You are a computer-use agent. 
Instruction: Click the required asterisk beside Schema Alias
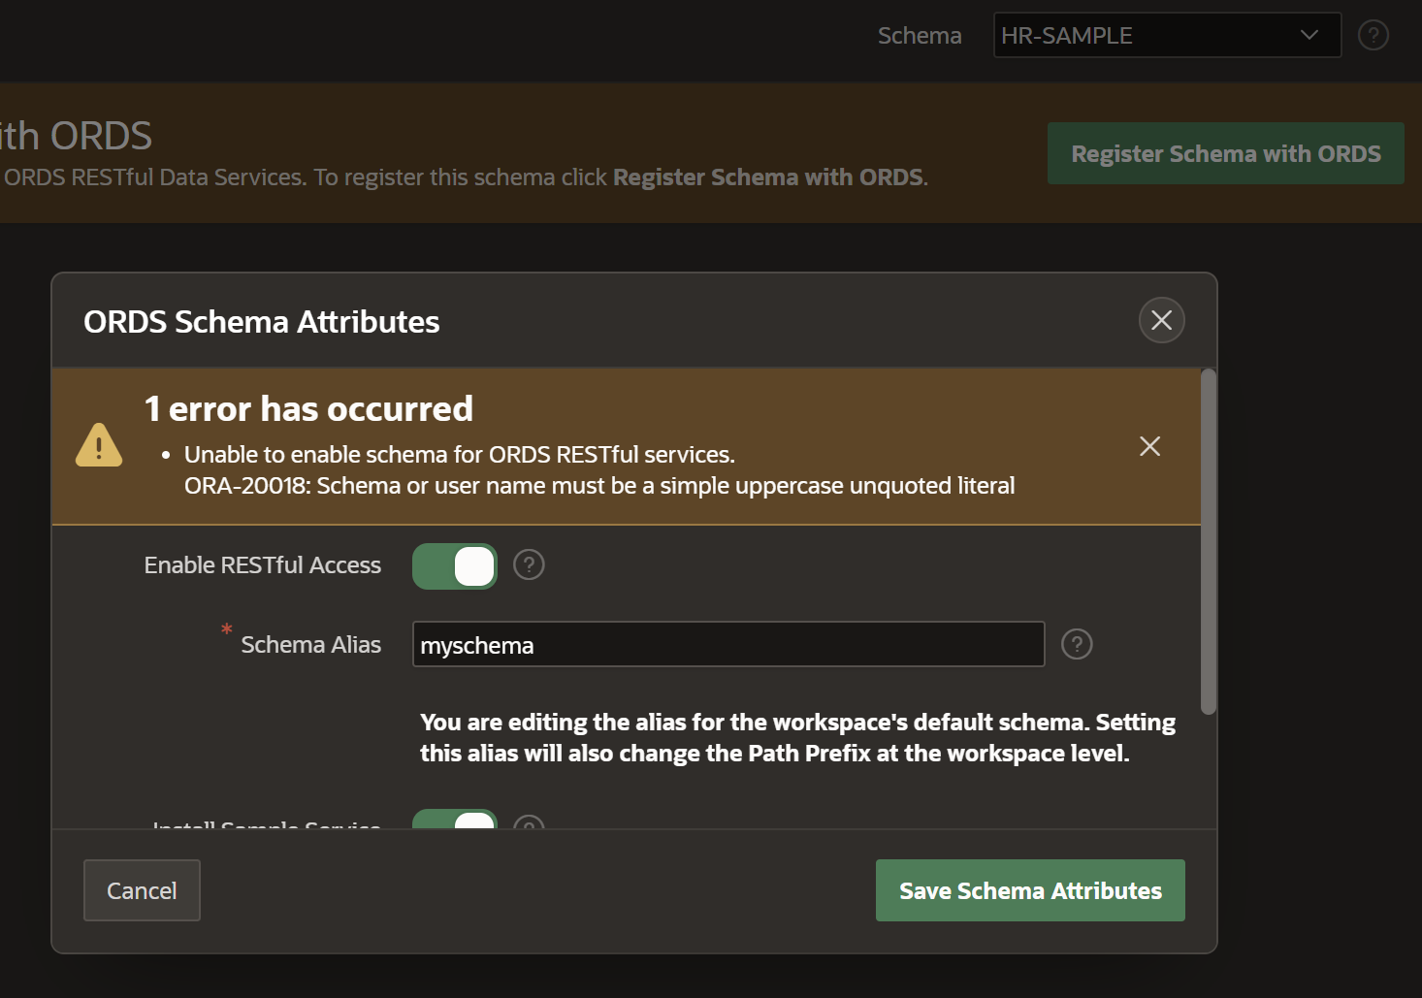point(226,630)
